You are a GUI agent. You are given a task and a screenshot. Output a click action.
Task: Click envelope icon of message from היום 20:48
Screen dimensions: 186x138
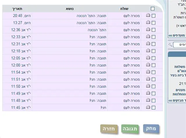click(148, 16)
